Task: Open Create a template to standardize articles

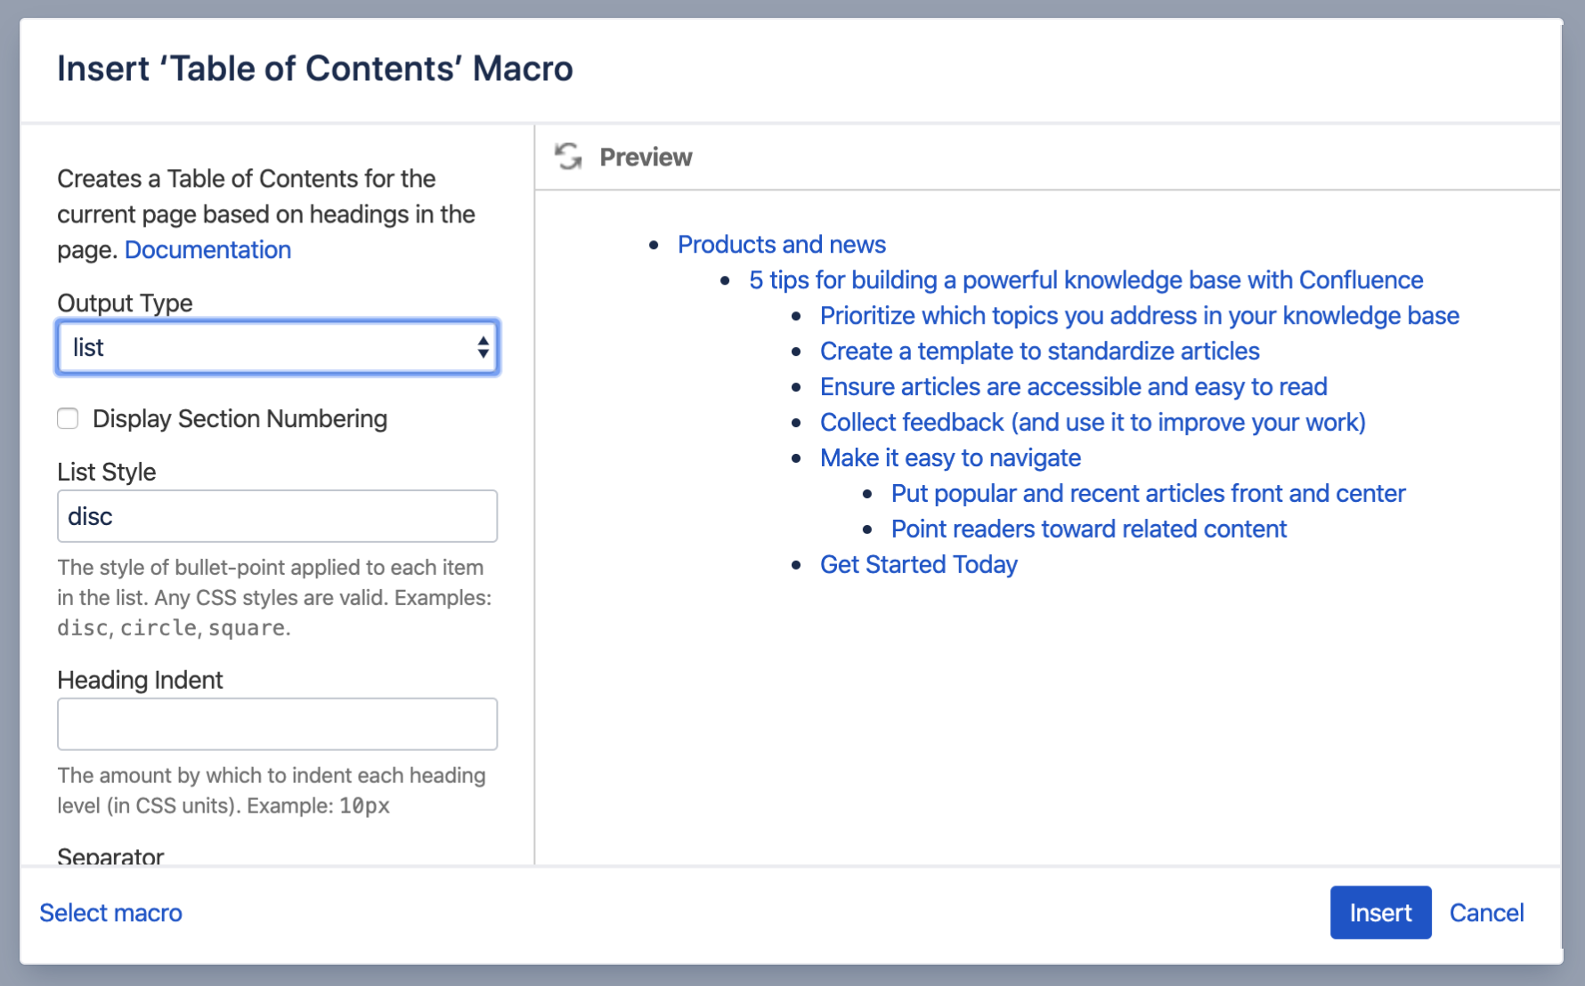Action: 1039,352
